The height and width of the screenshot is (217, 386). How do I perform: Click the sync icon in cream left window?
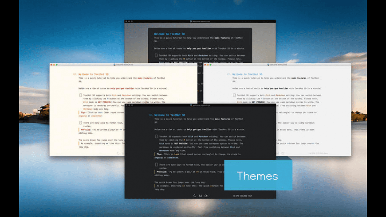[x=118, y=153]
